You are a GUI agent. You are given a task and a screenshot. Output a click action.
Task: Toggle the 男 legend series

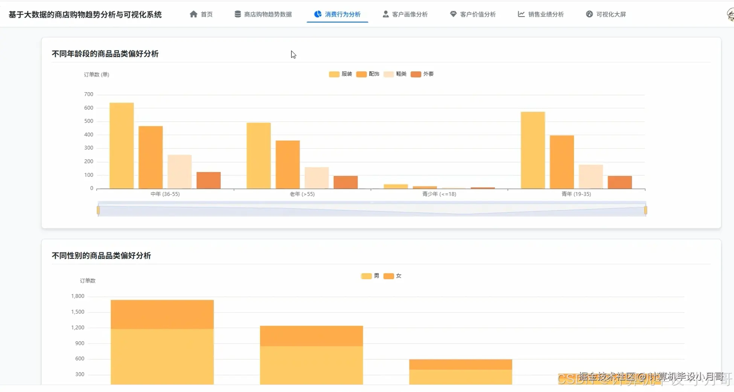(370, 276)
